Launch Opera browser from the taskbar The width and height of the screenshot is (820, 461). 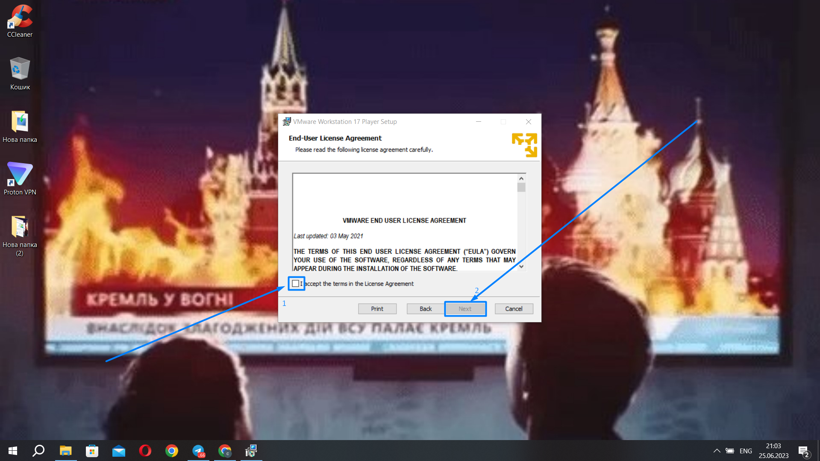pyautogui.click(x=145, y=451)
